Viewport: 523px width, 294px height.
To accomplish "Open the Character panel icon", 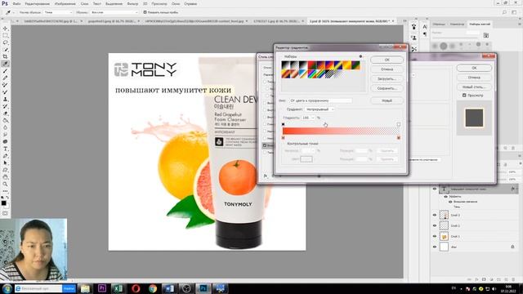I will (x=425, y=27).
